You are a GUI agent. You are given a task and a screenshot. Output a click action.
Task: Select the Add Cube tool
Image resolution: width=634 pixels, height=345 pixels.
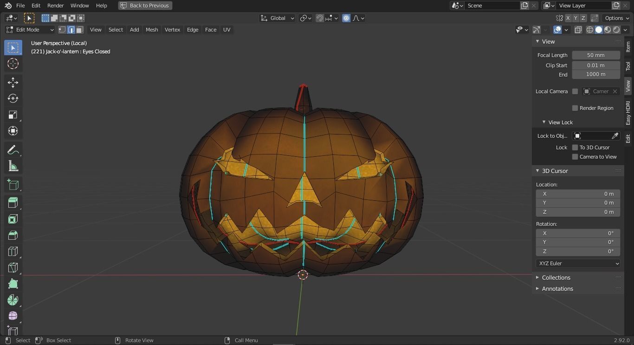13,185
